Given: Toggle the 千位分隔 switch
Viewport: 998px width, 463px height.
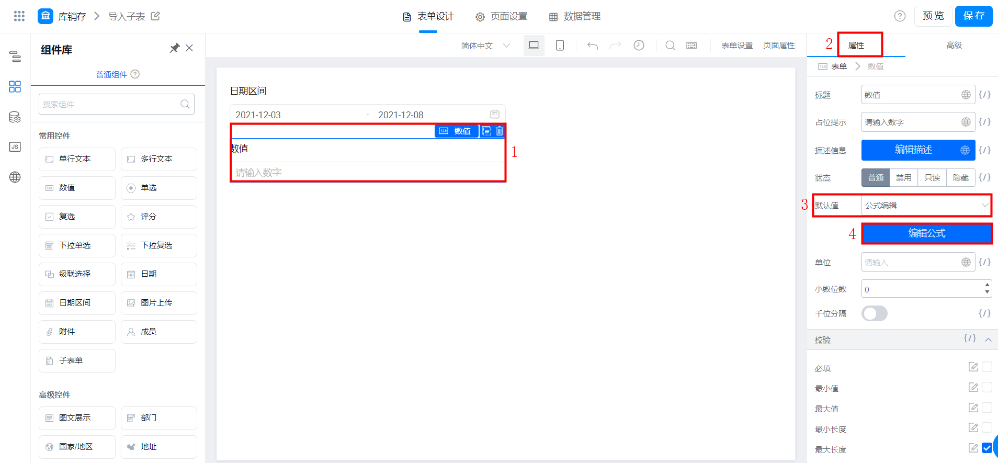Looking at the screenshot, I should pos(875,313).
